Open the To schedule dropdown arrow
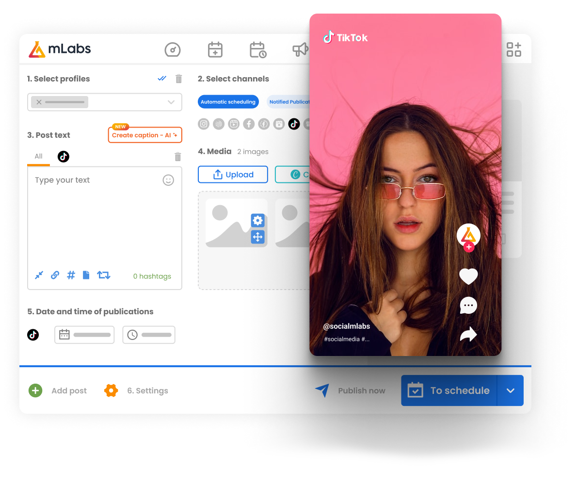 [x=511, y=390]
